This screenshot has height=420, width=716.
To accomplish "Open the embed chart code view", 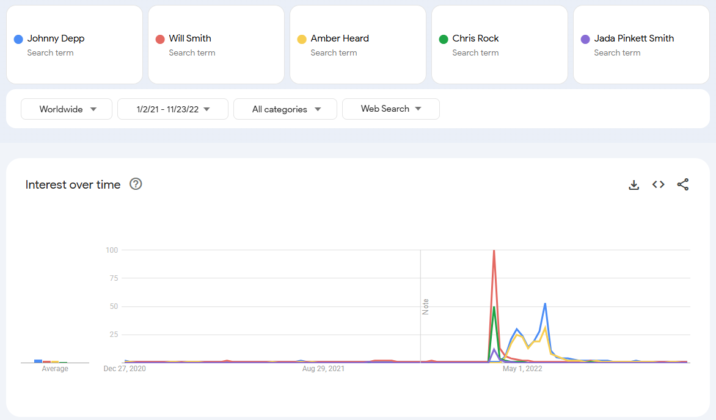I will click(658, 184).
